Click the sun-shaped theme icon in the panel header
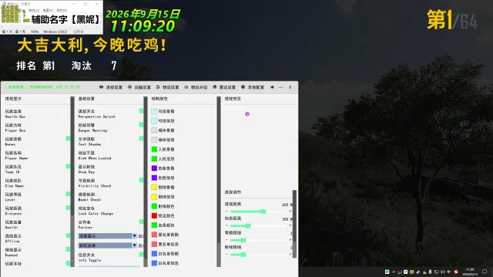Image resolution: width=493 pixels, height=277 pixels. click(272, 87)
